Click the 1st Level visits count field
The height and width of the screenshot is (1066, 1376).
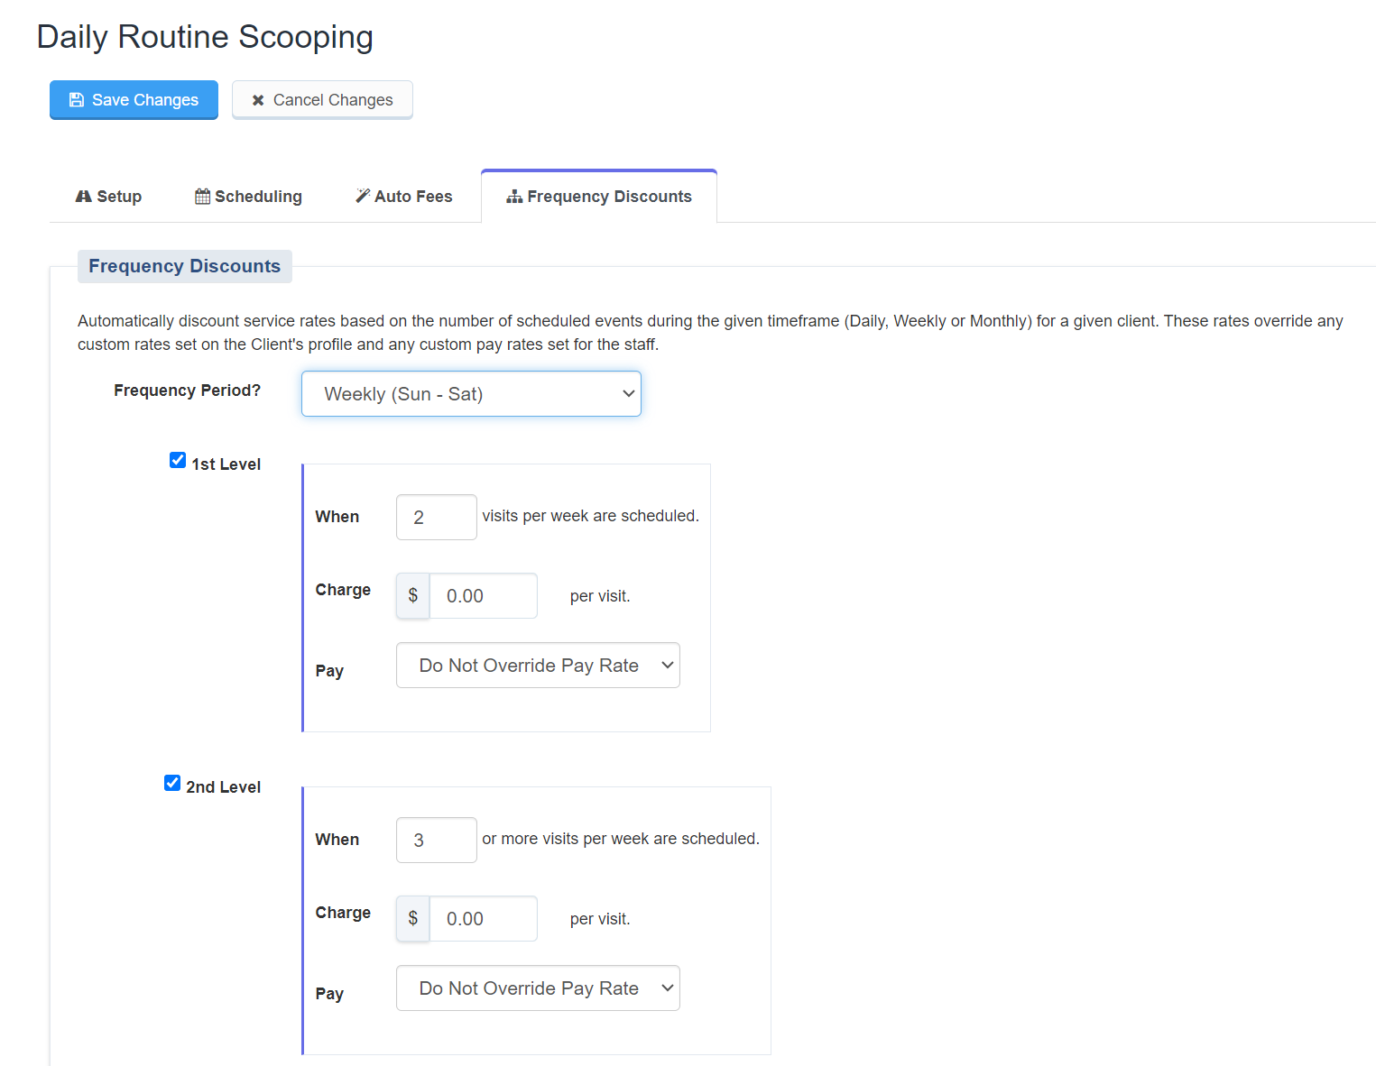pyautogui.click(x=437, y=517)
